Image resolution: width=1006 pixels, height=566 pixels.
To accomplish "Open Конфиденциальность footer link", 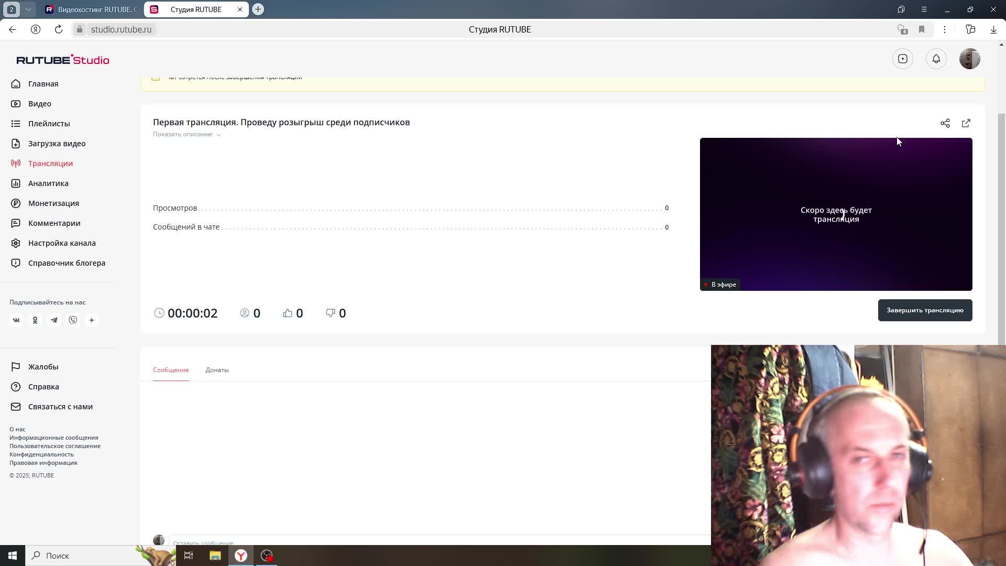I will [x=41, y=454].
